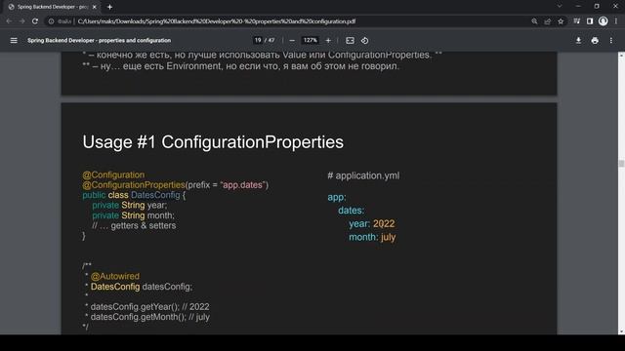Open a new browser tab

109,7
